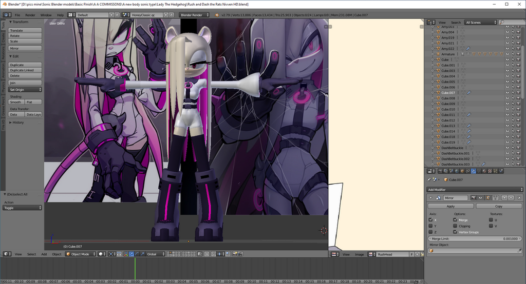Move the Mirror modifier down in stack

click(x=511, y=197)
